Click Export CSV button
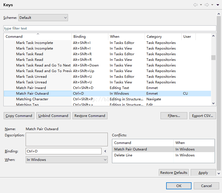 tap(202, 116)
